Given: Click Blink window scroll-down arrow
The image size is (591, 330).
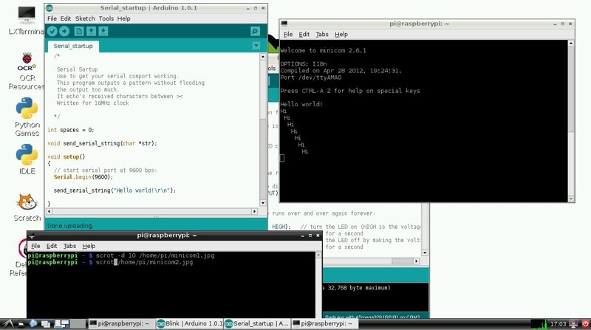Looking at the screenshot, I should point(425,252).
